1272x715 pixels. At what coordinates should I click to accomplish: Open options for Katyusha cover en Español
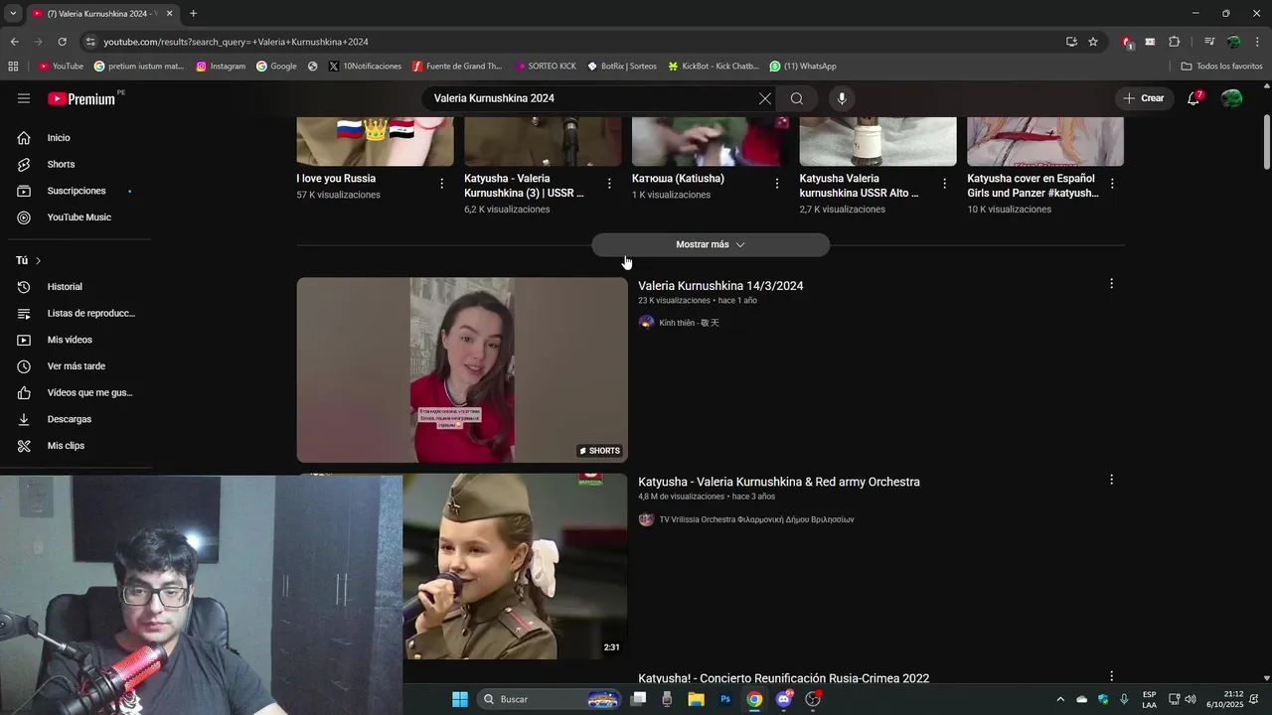point(1112,183)
